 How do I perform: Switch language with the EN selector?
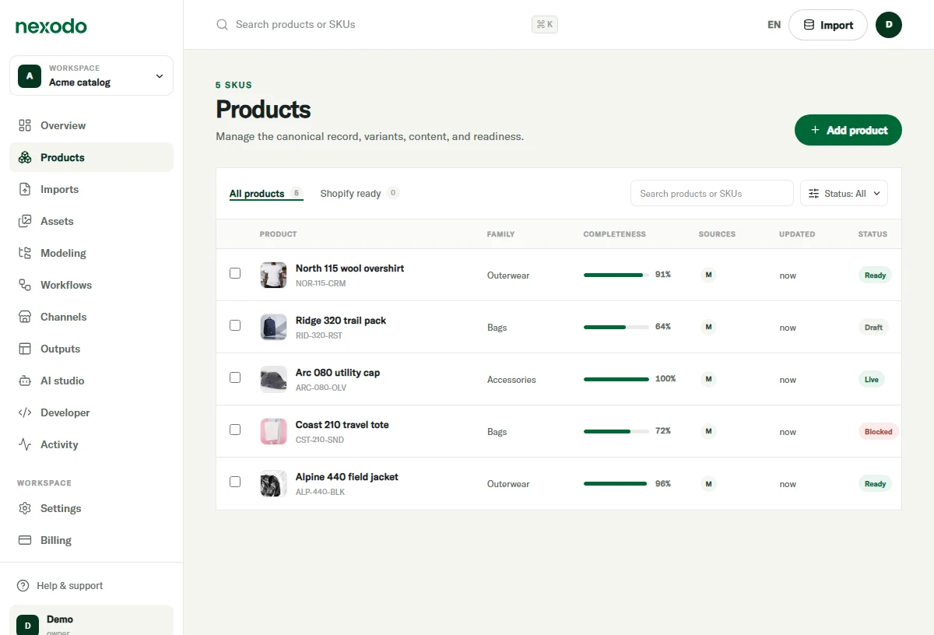click(x=774, y=25)
